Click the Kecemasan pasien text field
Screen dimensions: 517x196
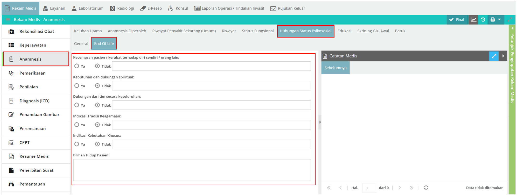[x=211, y=66]
